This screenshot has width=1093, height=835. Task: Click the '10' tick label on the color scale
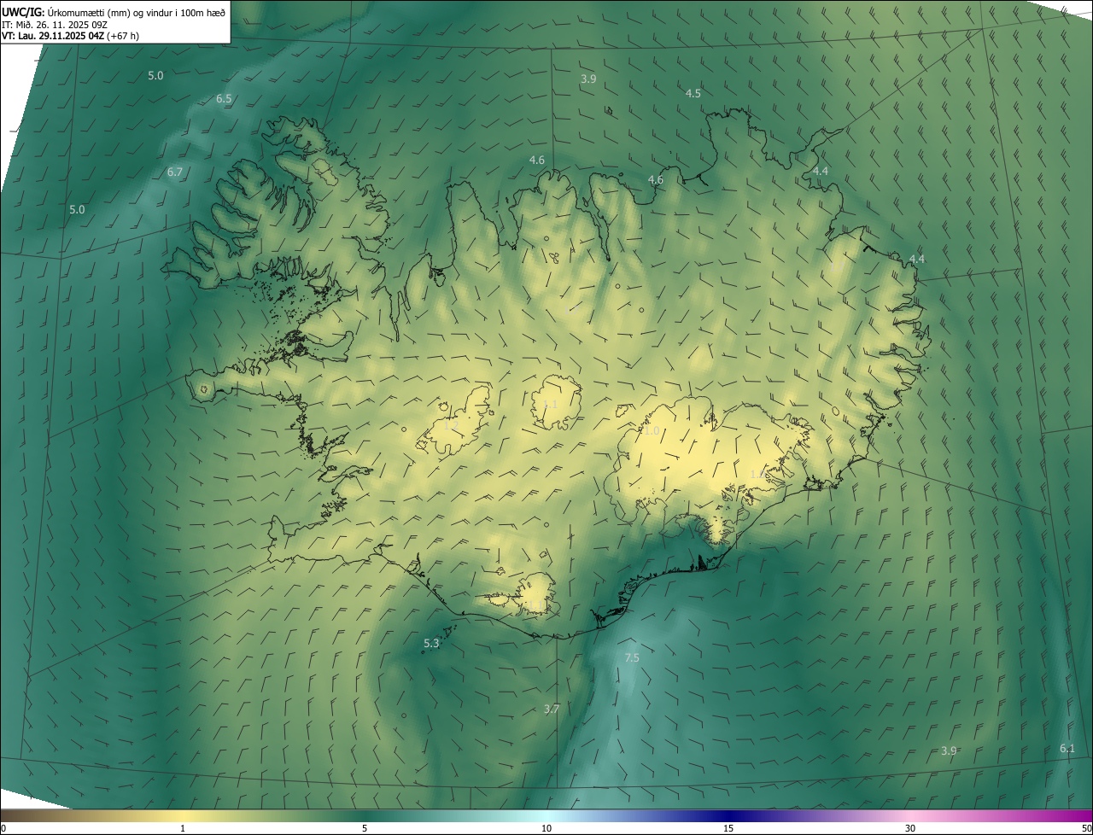click(546, 828)
